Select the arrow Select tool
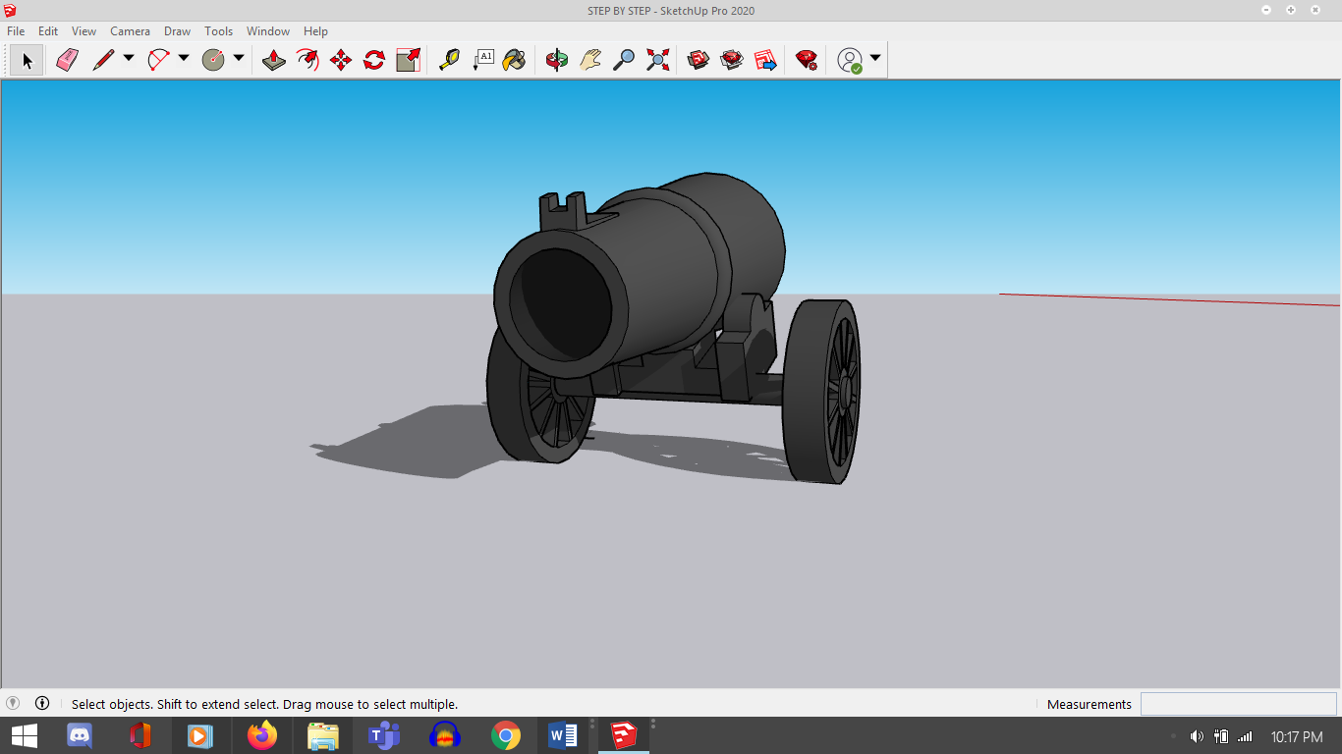The height and width of the screenshot is (754, 1342). (x=27, y=60)
